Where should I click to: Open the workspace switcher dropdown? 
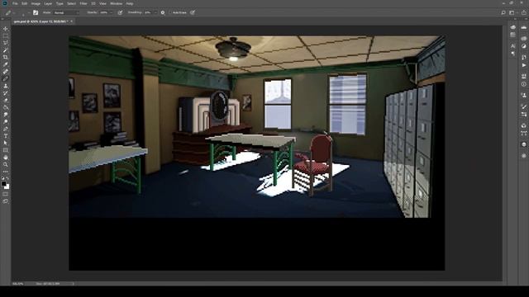(512, 12)
